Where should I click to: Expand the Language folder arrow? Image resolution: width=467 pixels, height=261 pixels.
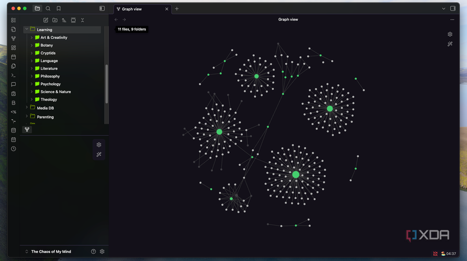[32, 60]
